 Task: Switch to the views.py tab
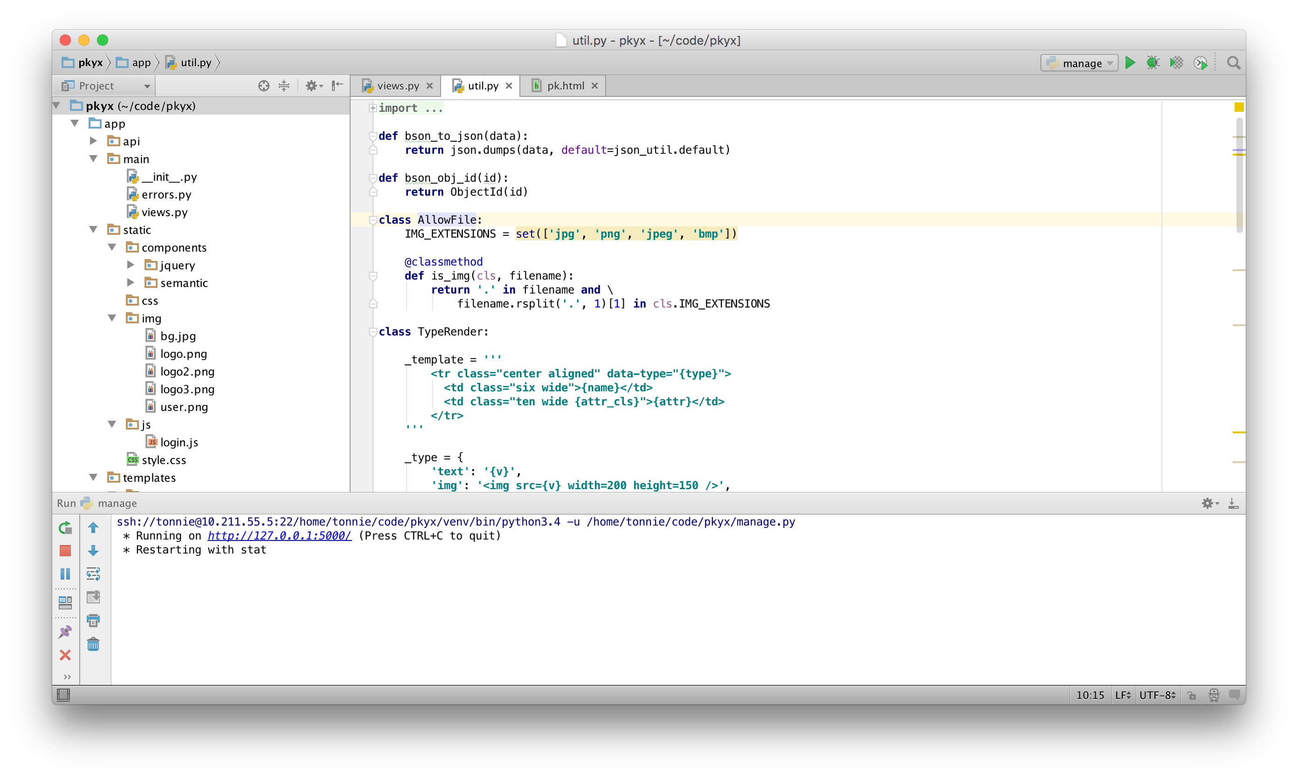398,86
